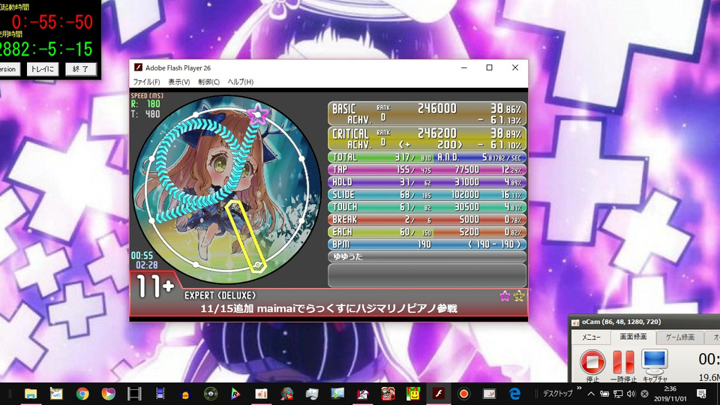This screenshot has height=405, width=720.
Task: Click the Version button in timer window
Action: [9, 69]
